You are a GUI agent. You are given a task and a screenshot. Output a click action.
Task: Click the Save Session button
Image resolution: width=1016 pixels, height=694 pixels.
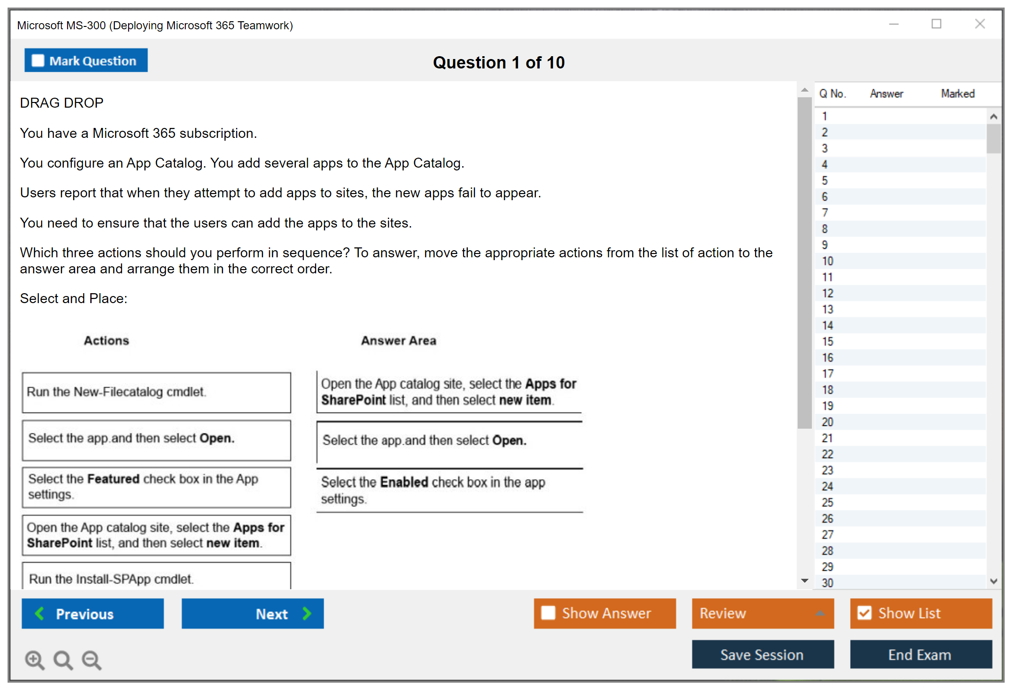pyautogui.click(x=762, y=654)
